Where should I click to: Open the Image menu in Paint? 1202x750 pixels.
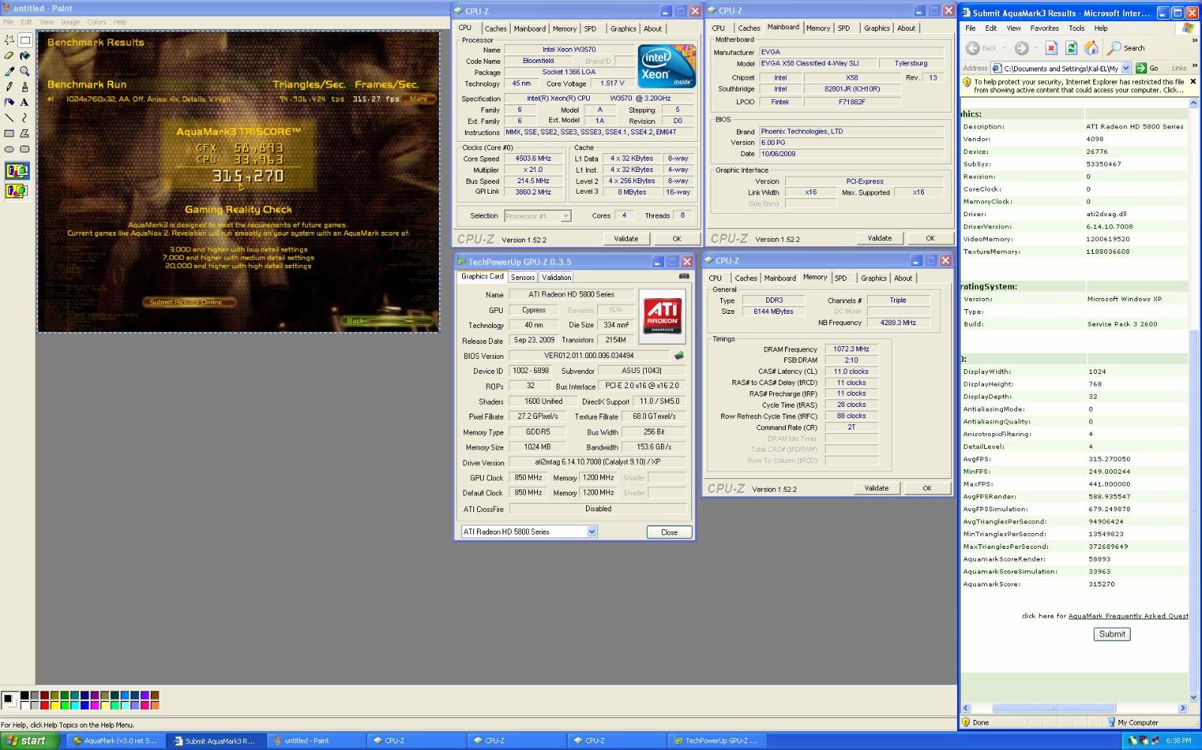[70, 22]
